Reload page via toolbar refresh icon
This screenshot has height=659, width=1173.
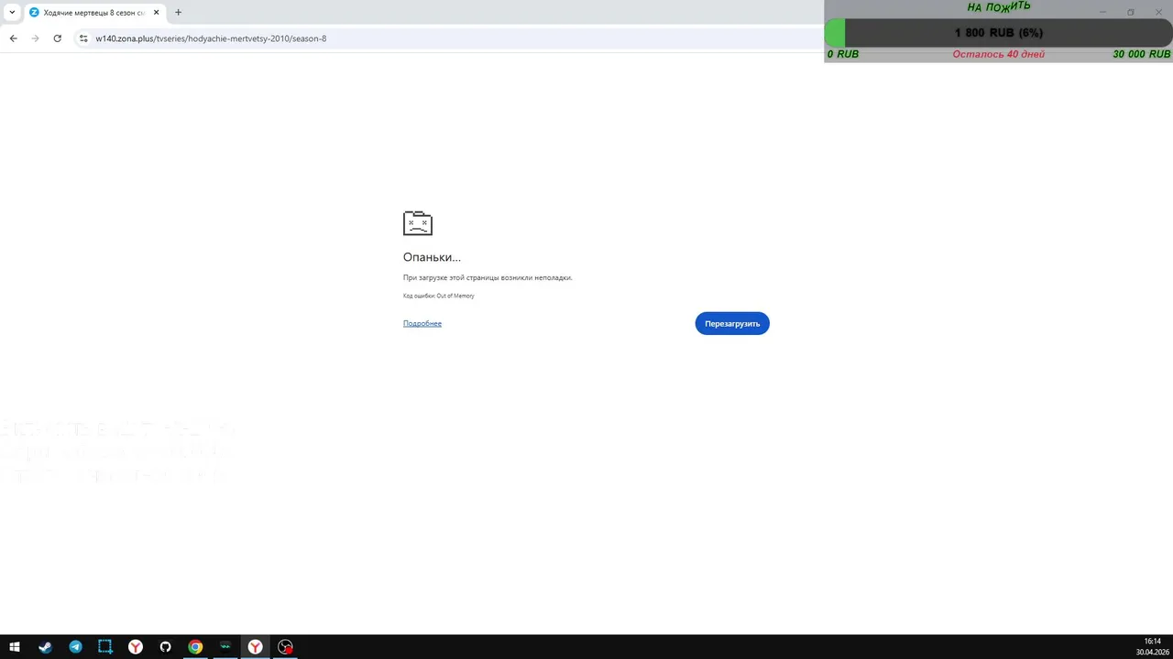[x=58, y=38]
